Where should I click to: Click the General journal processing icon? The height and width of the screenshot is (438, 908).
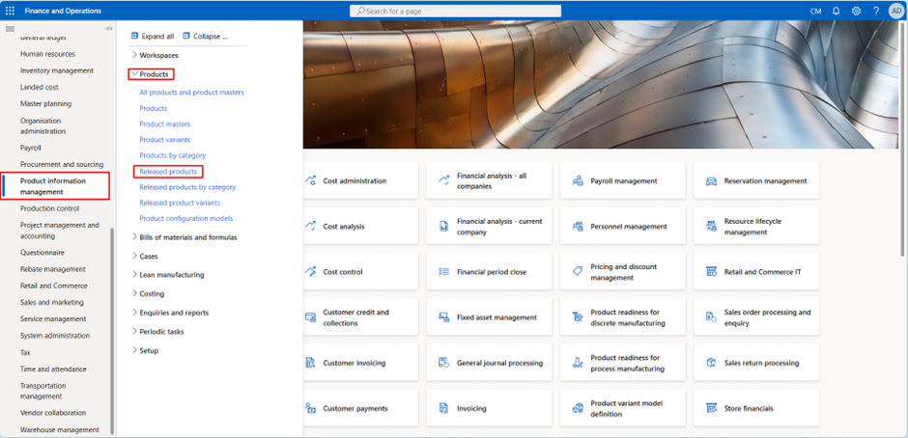[444, 363]
